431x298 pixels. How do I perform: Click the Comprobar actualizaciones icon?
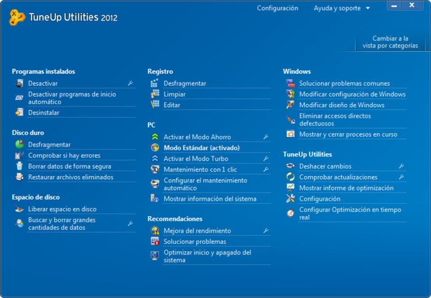(x=290, y=177)
